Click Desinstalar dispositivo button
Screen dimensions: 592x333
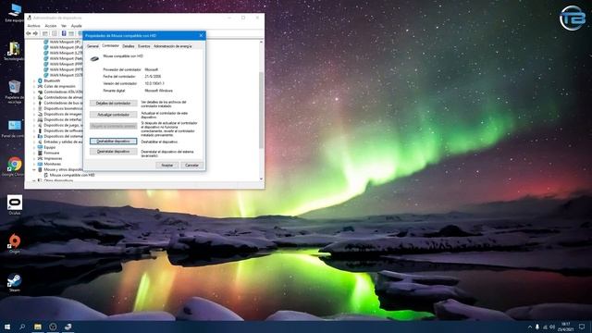point(113,152)
